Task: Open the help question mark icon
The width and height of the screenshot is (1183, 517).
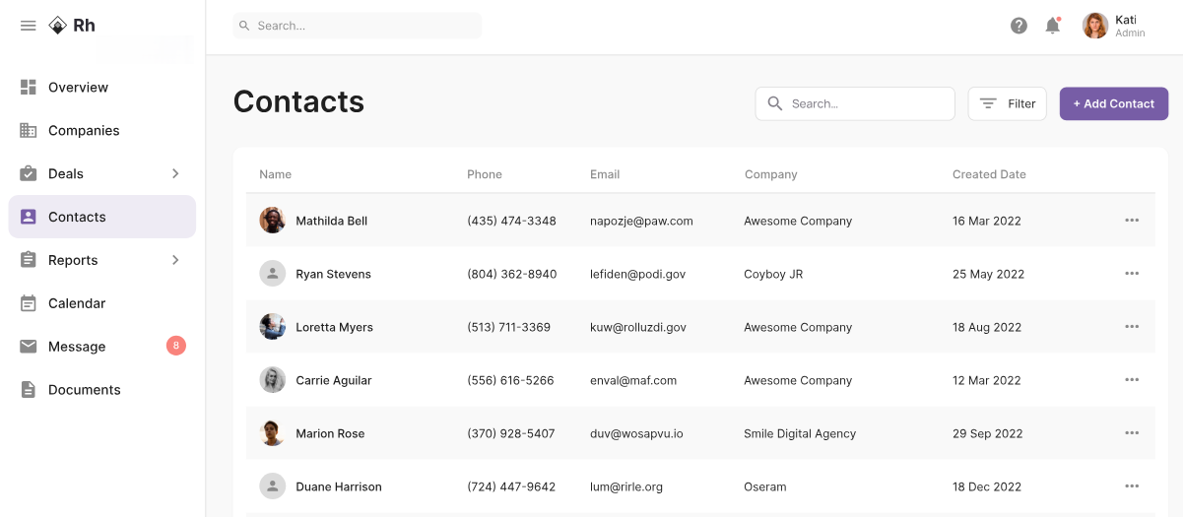Action: click(x=1019, y=26)
